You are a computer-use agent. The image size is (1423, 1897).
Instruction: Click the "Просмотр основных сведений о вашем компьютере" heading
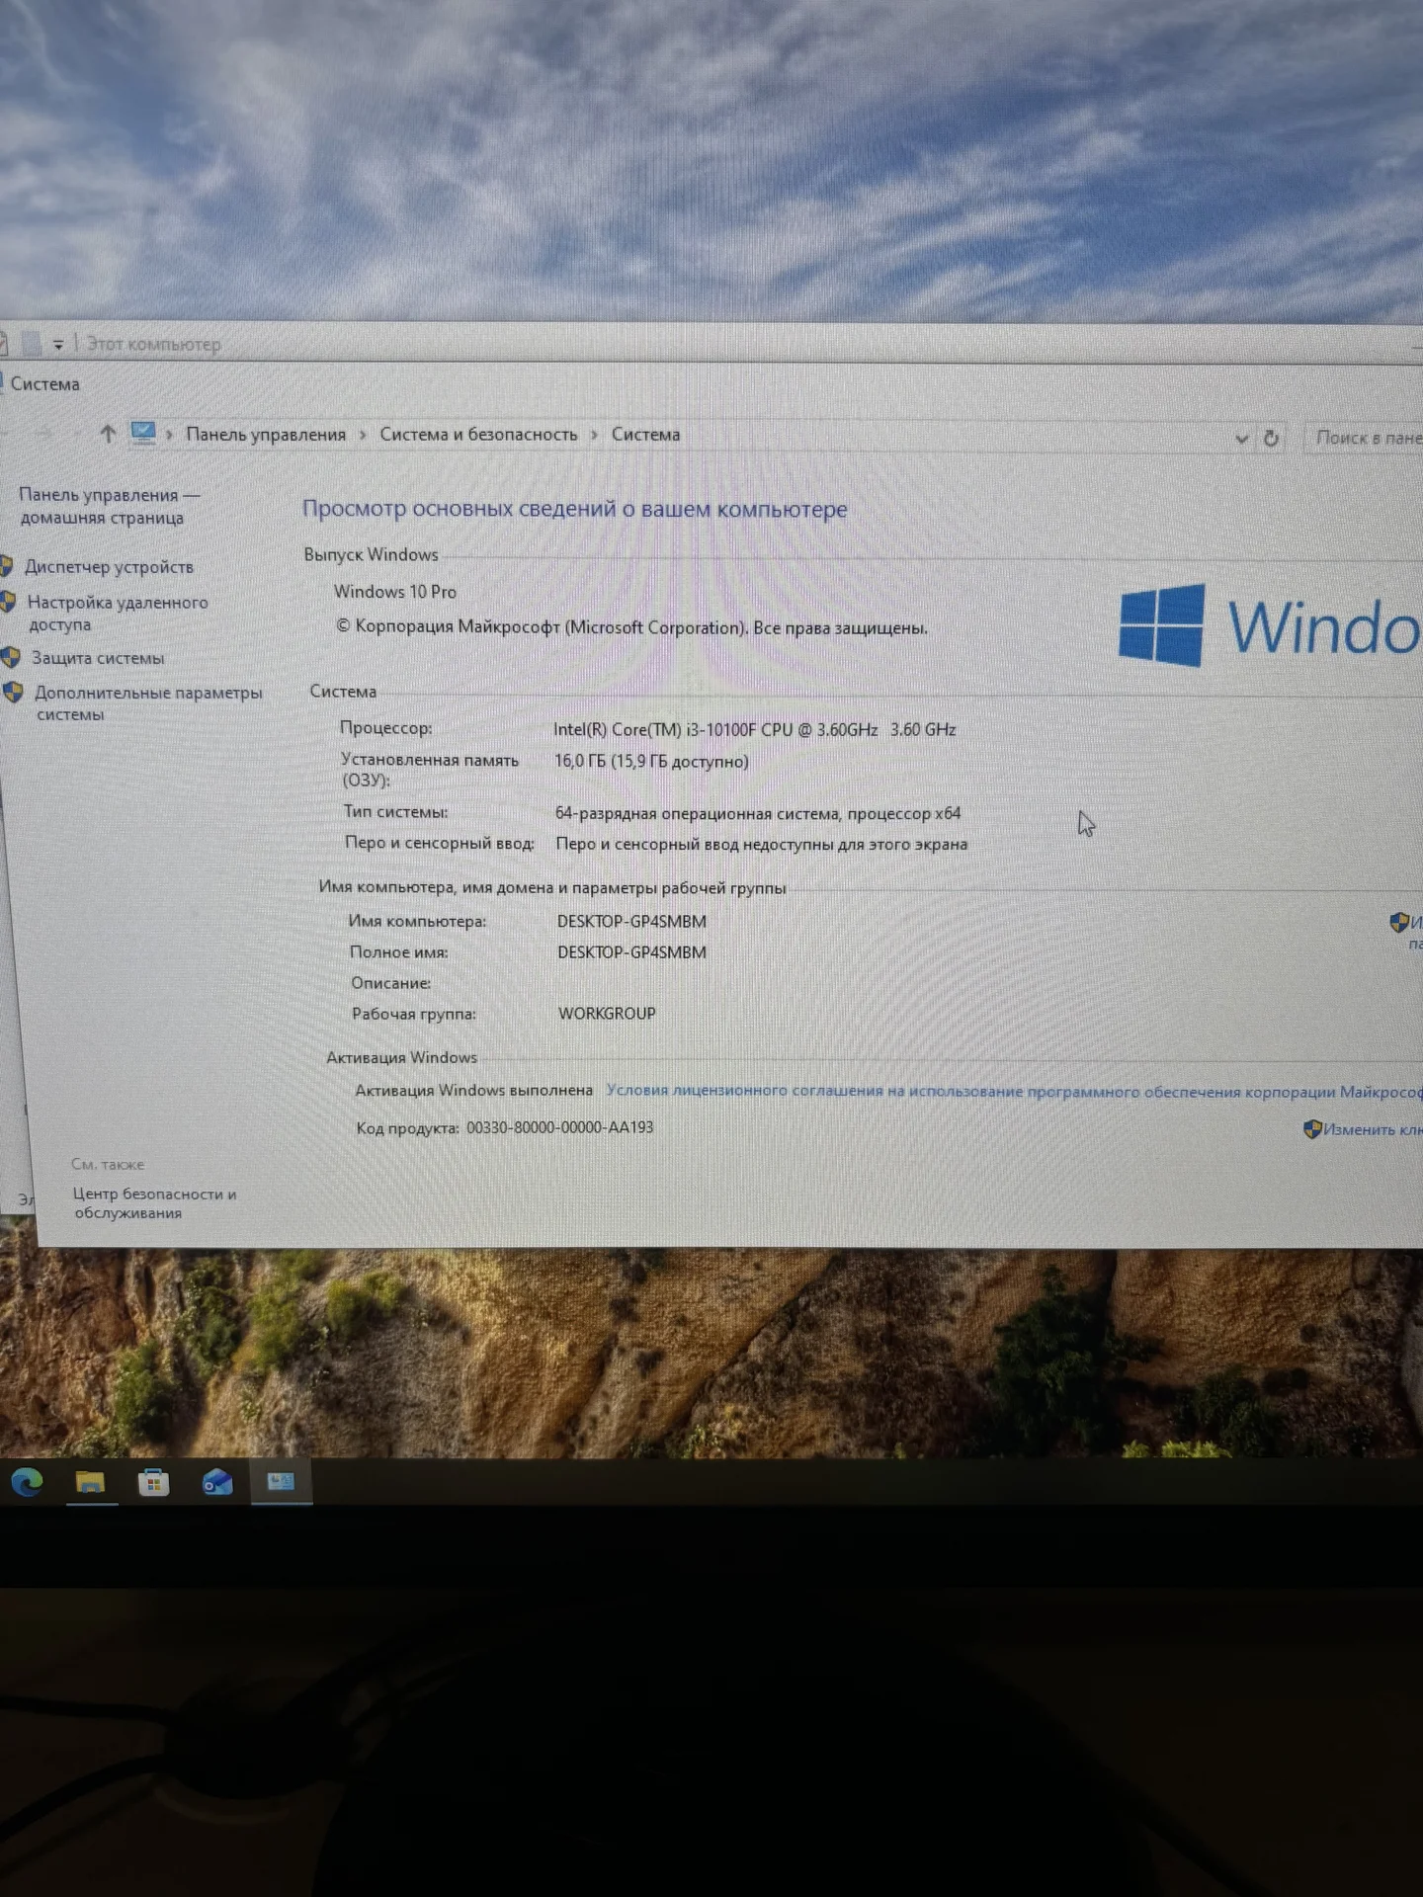pos(574,508)
